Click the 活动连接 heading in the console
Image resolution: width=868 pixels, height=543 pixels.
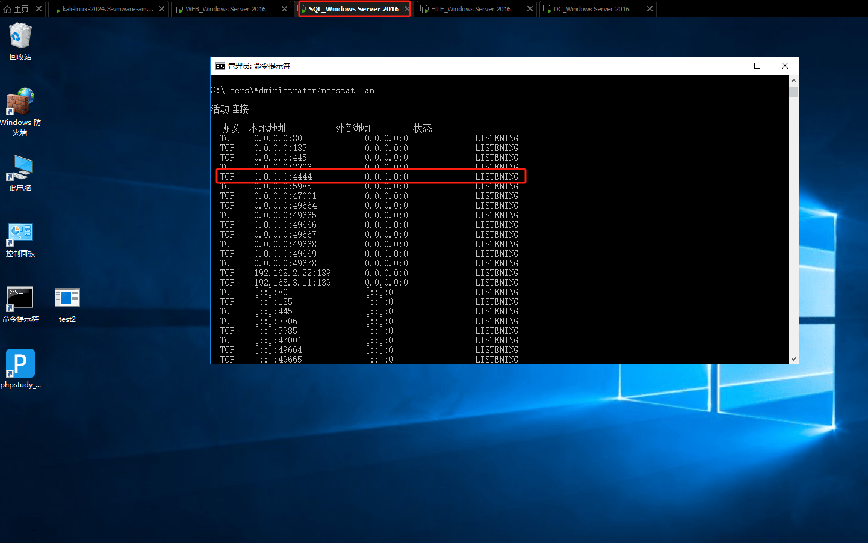point(229,109)
